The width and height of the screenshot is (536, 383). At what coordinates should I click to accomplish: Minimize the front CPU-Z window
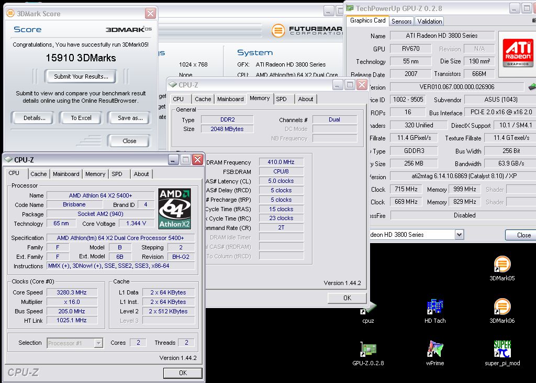pos(173,159)
